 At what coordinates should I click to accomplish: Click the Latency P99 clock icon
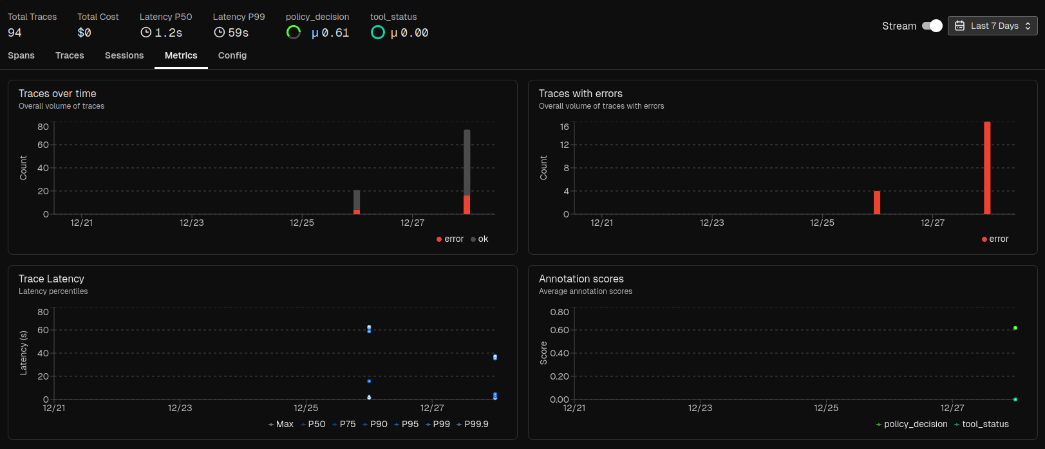tap(220, 32)
